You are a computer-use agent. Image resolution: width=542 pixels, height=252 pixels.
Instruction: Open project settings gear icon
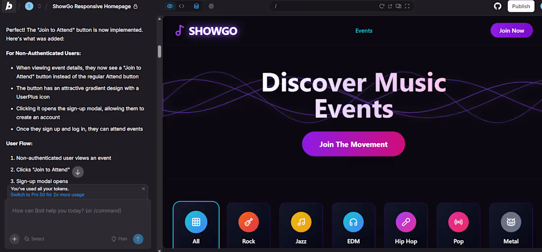(x=211, y=6)
